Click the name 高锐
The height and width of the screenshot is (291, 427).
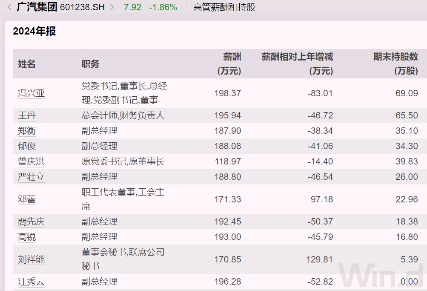[x=26, y=237]
